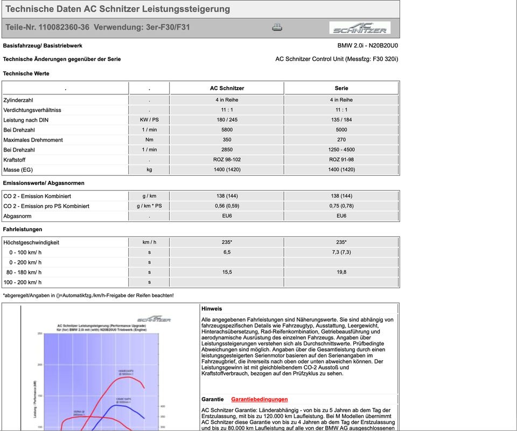This screenshot has width=517, height=431.
Task: Click the 19,8 seconds value
Action: pyautogui.click(x=341, y=272)
